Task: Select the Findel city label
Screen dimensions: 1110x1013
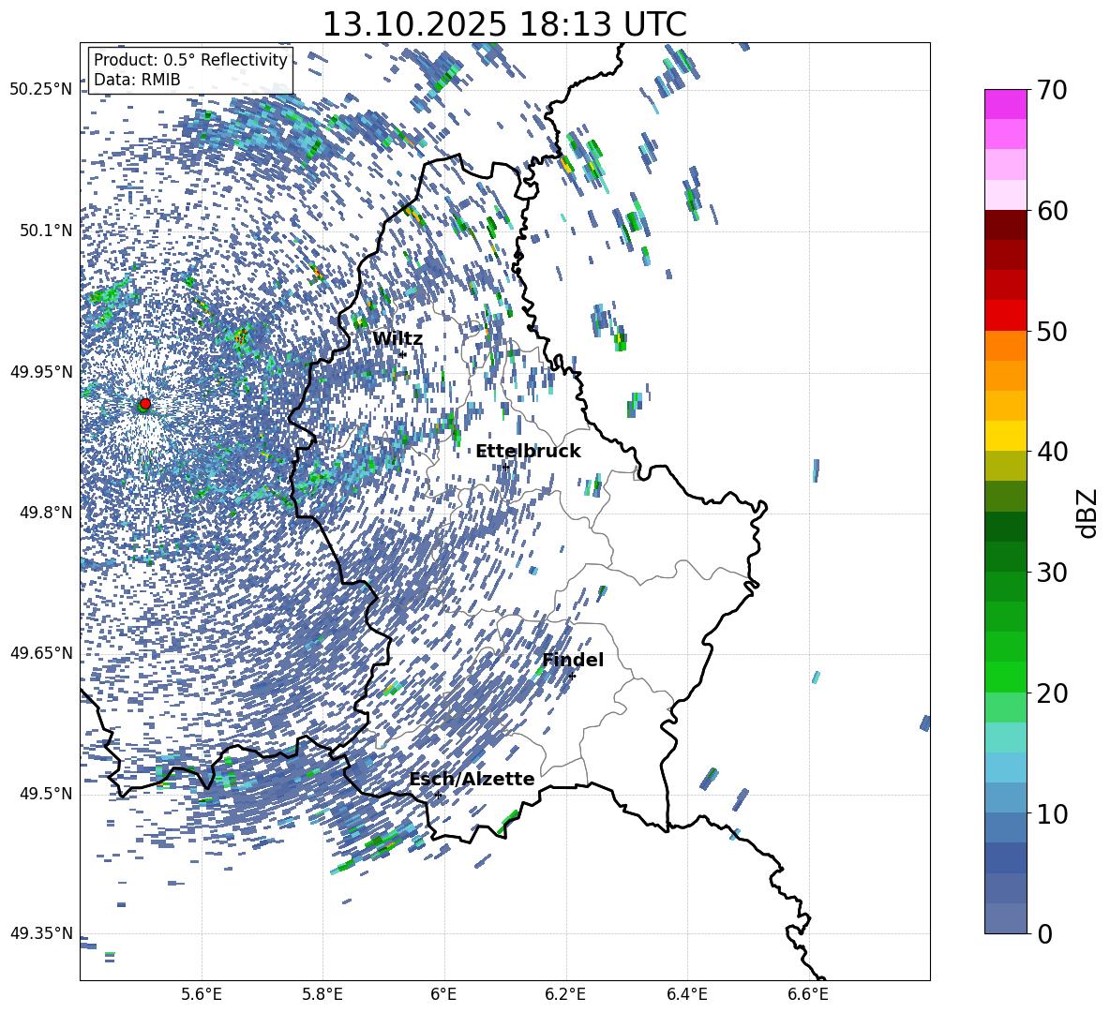Action: pyautogui.click(x=573, y=660)
